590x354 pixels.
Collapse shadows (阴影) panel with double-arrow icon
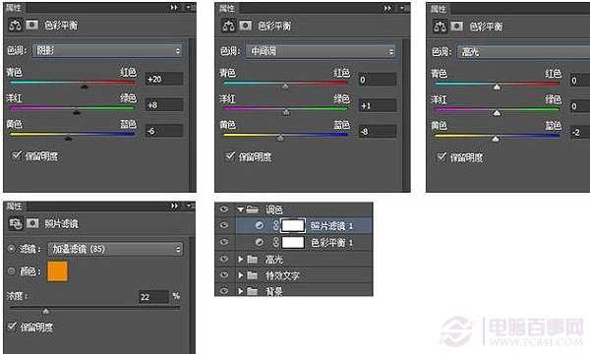coord(173,7)
